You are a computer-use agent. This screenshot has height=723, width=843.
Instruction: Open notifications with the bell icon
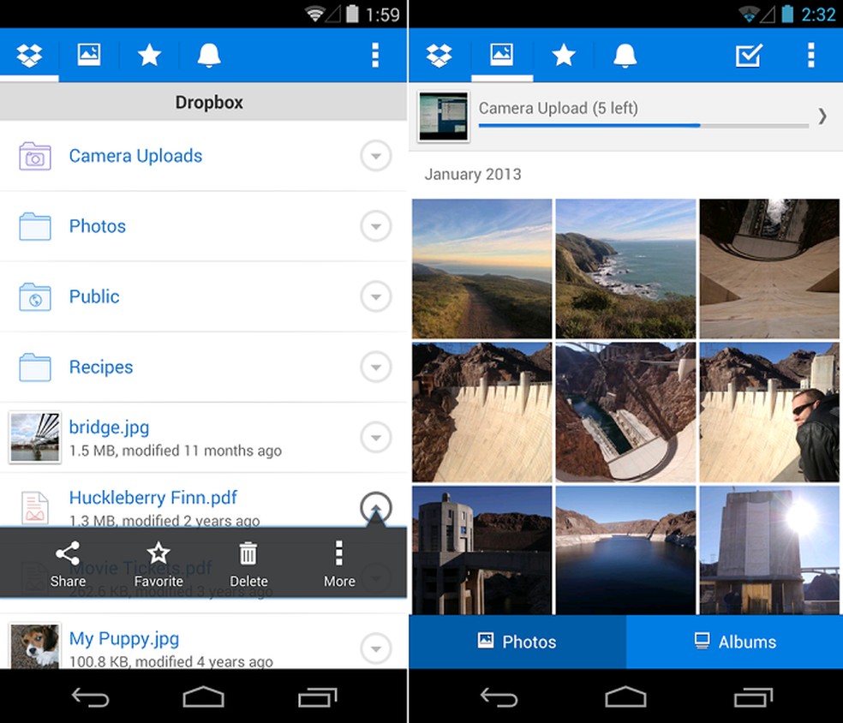(x=625, y=55)
